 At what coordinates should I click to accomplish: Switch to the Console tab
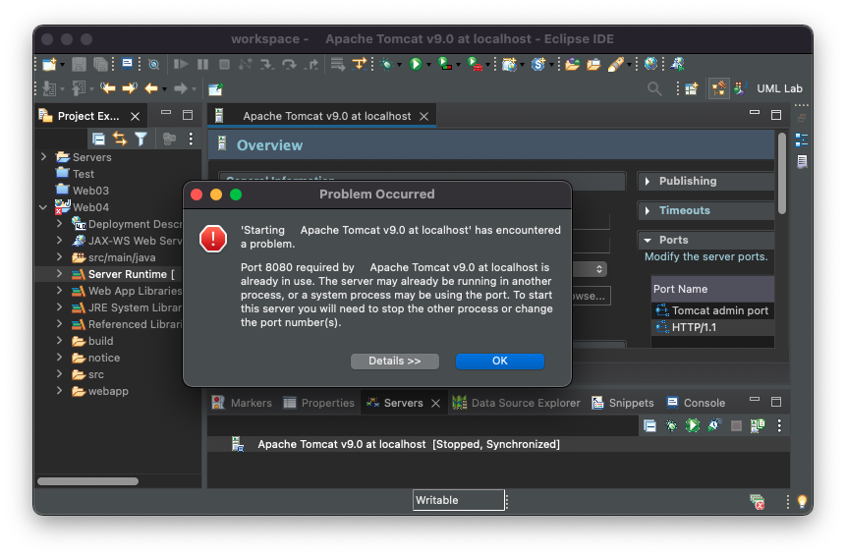[x=696, y=403]
